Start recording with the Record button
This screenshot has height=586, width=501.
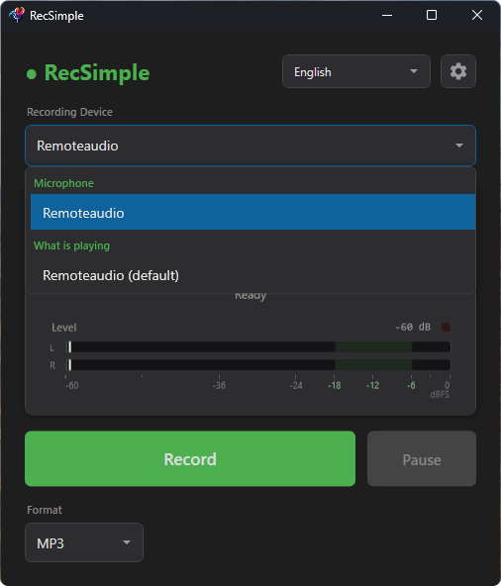click(190, 459)
